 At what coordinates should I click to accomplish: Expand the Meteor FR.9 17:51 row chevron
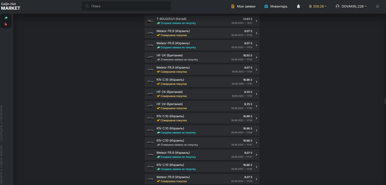coord(256,70)
